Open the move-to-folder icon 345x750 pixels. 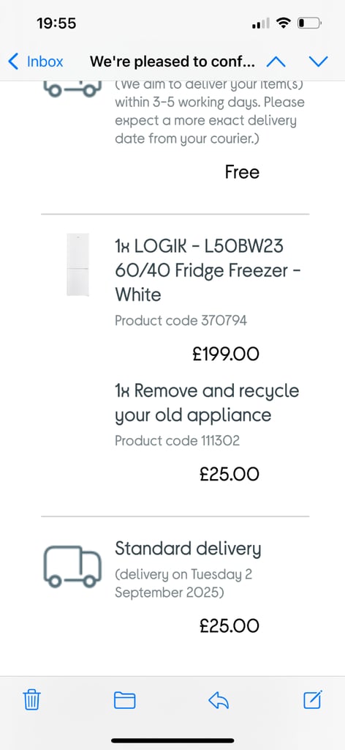tap(124, 700)
